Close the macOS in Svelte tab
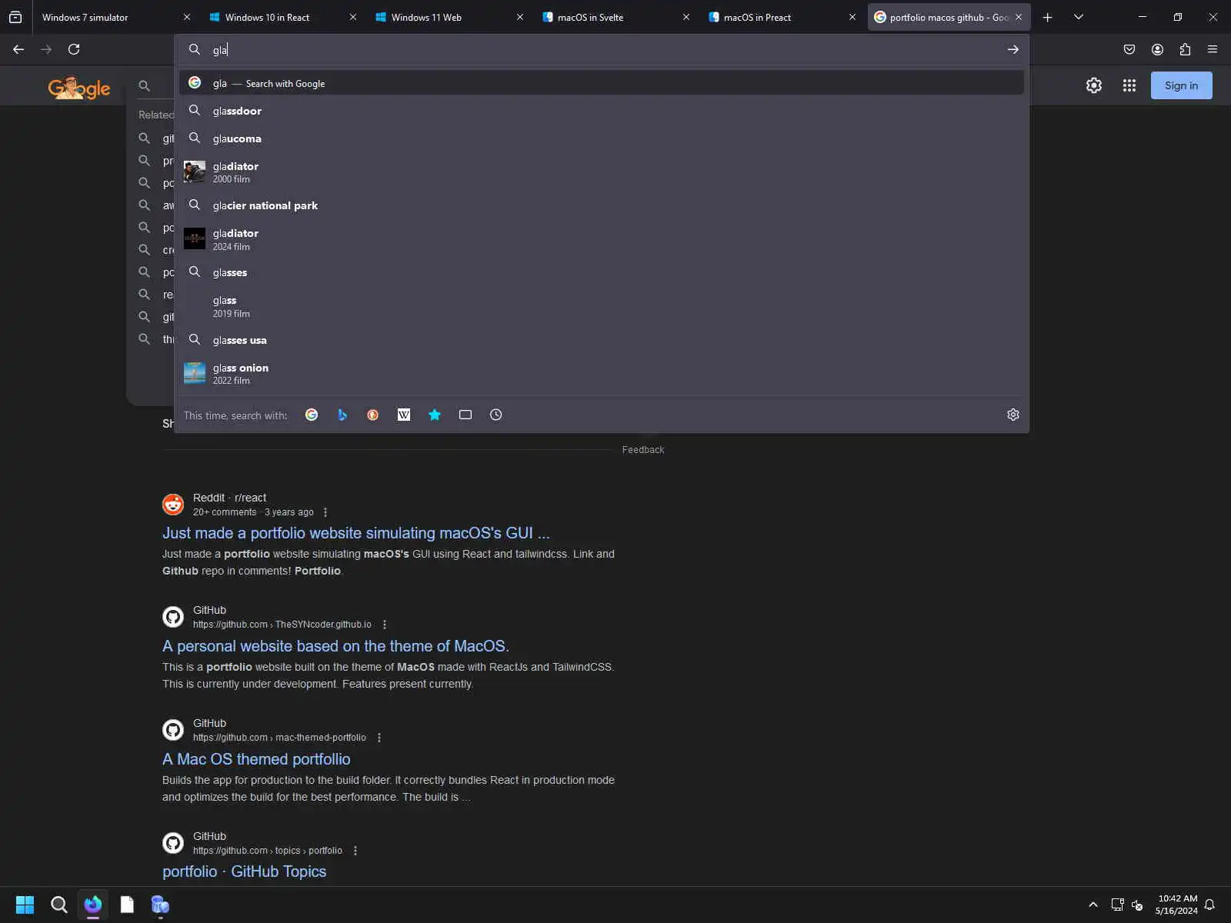The width and height of the screenshot is (1231, 923). [686, 17]
